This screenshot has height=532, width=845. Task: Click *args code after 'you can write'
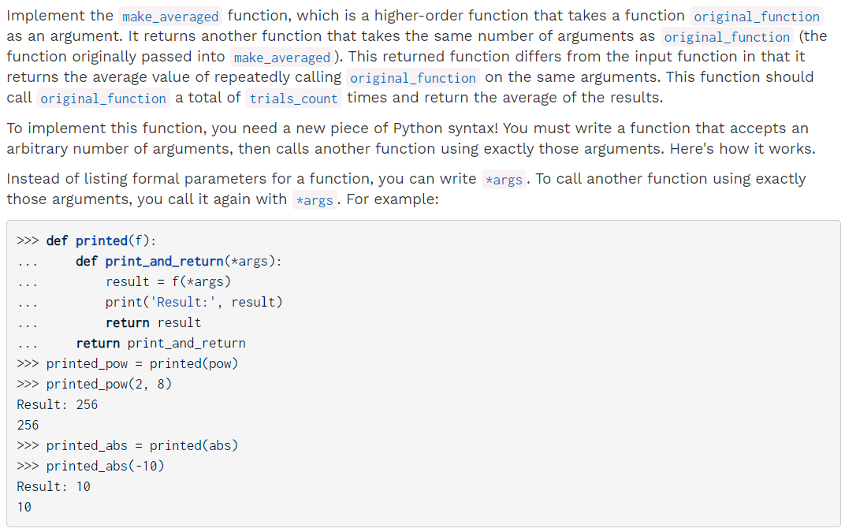504,179
